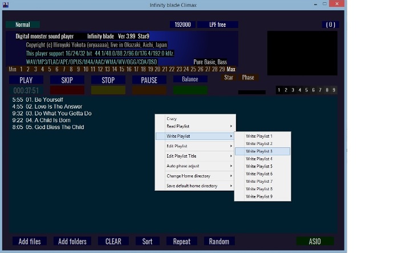The height and width of the screenshot is (253, 394).
Task: Toggle the Normal mode indicator
Action: [x=23, y=25]
